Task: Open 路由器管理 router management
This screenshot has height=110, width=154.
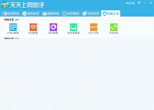Action: [73, 27]
